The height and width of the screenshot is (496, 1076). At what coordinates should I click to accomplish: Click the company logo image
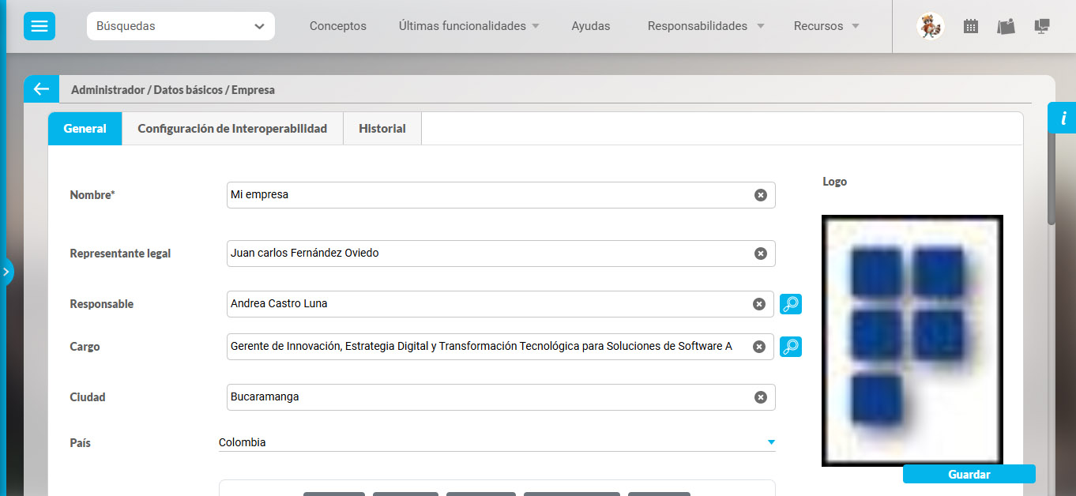(x=912, y=340)
